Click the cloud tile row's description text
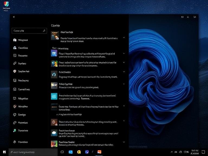 click(88, 135)
